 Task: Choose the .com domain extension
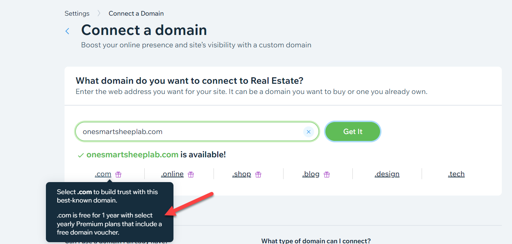tap(103, 174)
